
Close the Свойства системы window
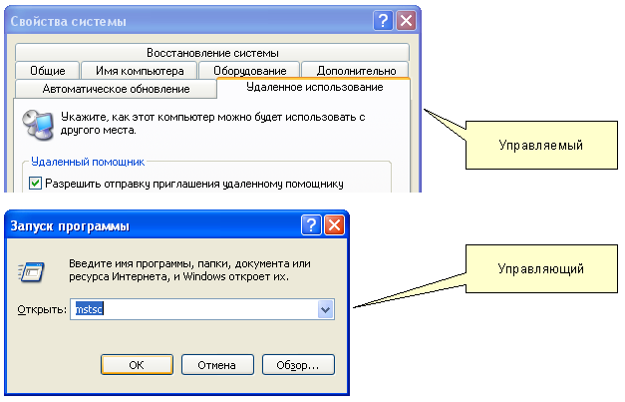(406, 20)
